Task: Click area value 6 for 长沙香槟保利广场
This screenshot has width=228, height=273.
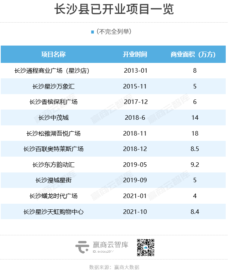Action: [x=195, y=102]
